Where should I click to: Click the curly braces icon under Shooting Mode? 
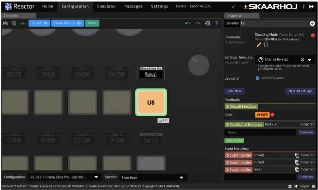pyautogui.click(x=266, y=45)
